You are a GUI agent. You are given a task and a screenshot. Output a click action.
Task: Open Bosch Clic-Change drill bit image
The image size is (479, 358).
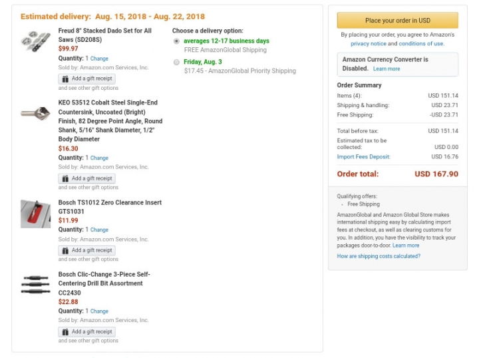[35, 284]
